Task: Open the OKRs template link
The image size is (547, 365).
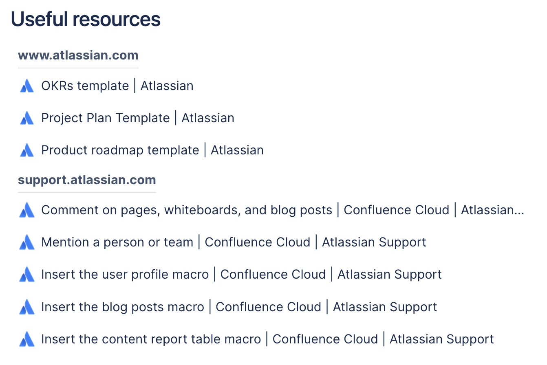Action: coord(117,86)
